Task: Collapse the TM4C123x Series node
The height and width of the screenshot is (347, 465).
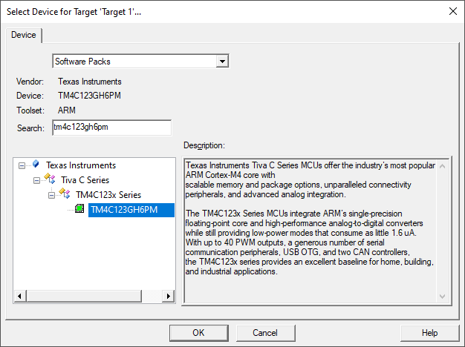Action: click(x=51, y=195)
